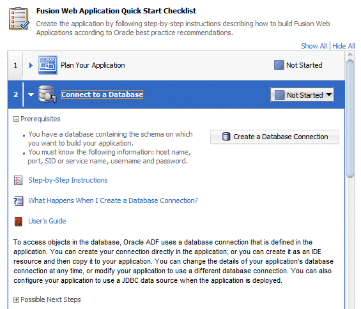This screenshot has width=361, height=309.
Task: Click the checklist clipboard icon beside the title
Action: point(19,19)
